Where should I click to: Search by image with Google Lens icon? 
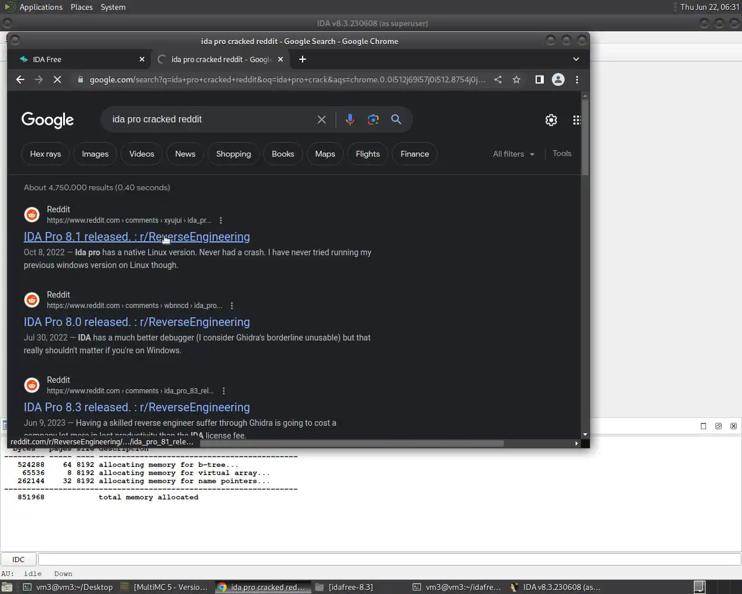click(x=373, y=119)
